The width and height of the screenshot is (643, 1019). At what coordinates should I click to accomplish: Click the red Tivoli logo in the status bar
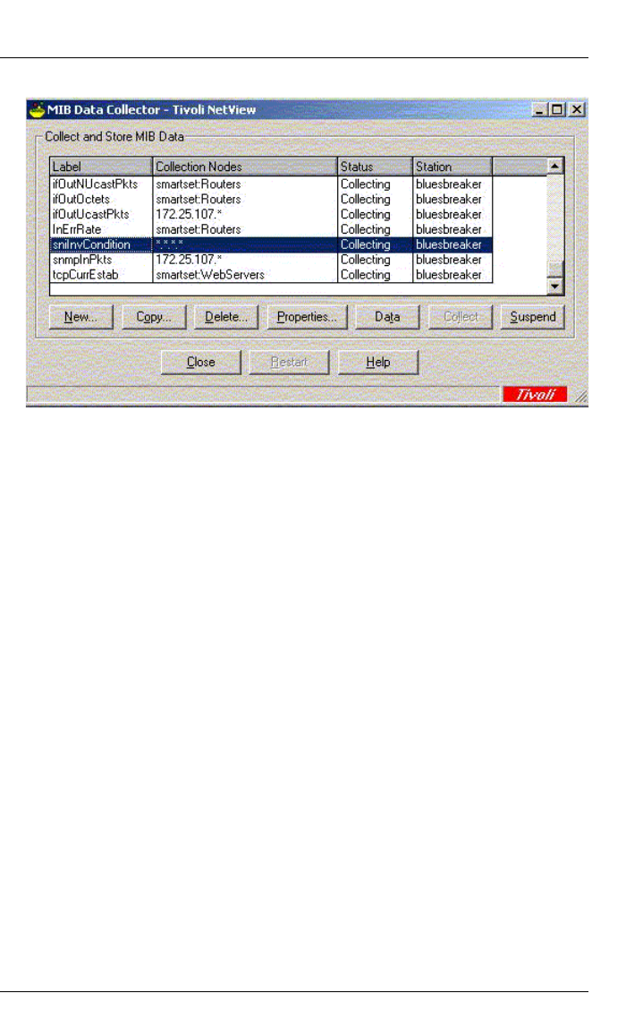click(x=535, y=394)
